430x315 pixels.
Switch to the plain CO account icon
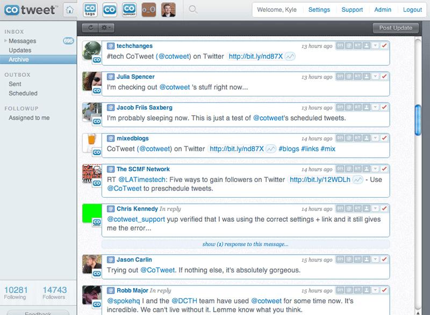tap(110, 10)
